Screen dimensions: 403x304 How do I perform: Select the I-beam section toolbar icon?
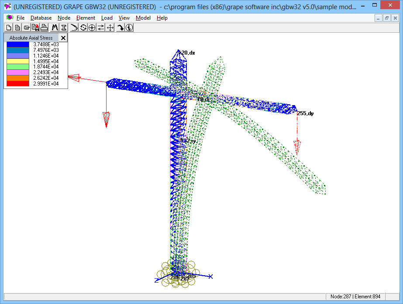(x=64, y=27)
